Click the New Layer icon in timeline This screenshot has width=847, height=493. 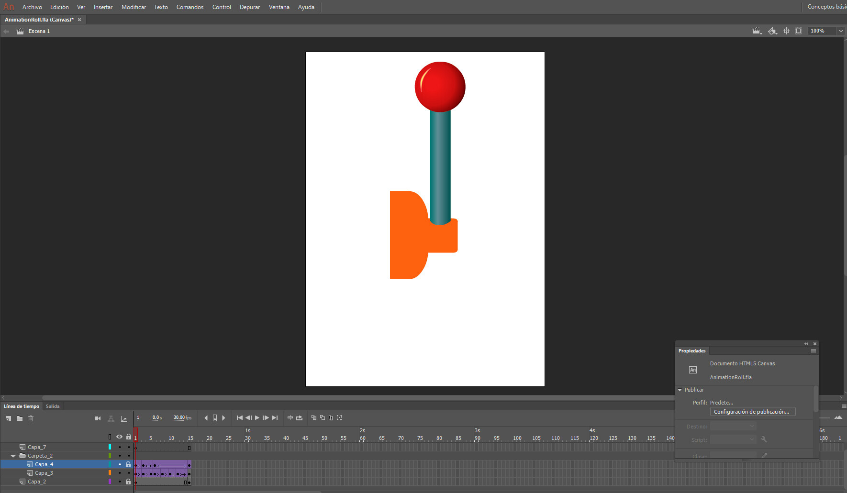[8, 418]
